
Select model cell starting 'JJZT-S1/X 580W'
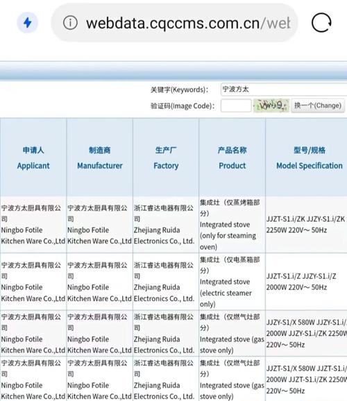(x=307, y=379)
